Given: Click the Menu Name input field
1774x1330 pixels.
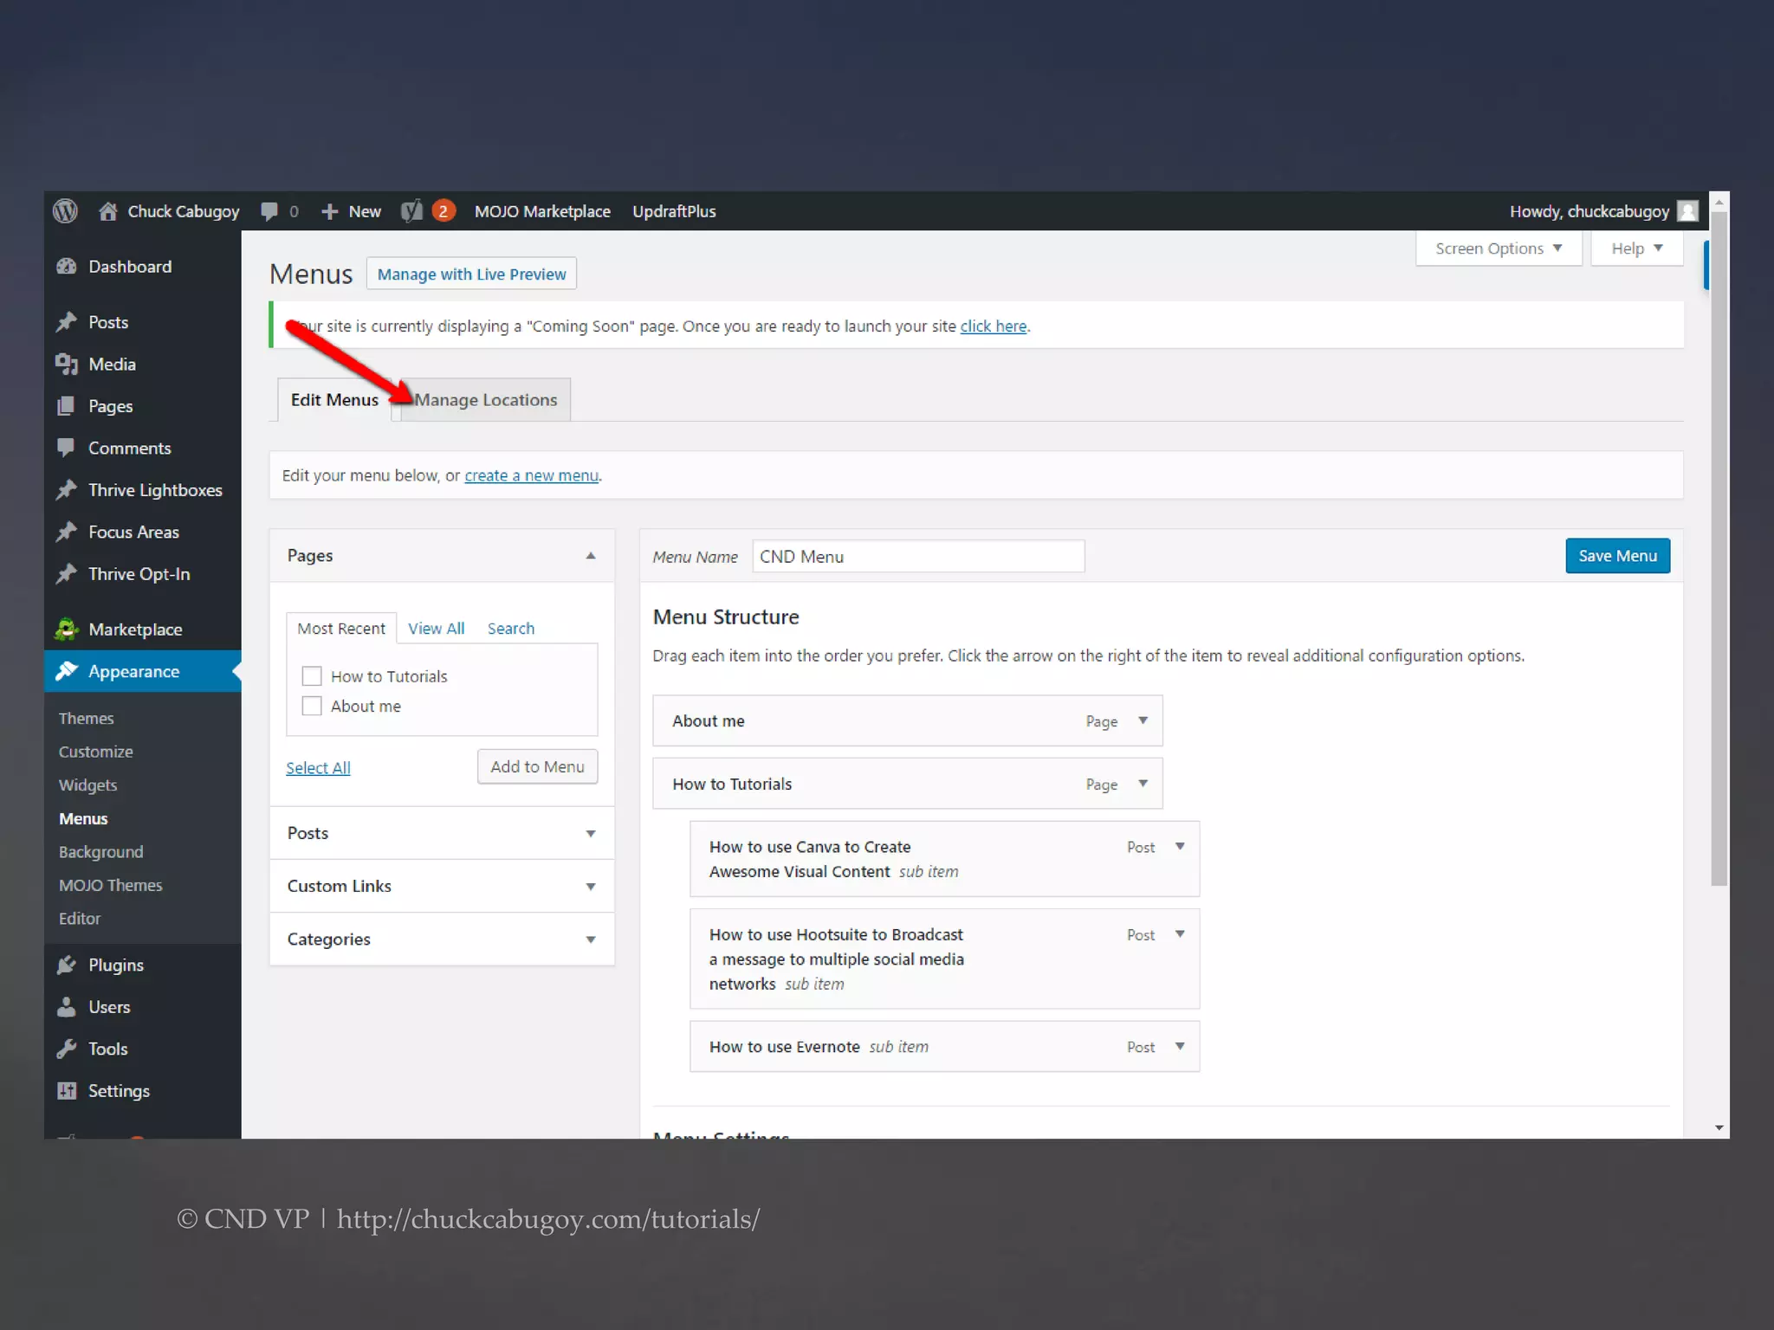Looking at the screenshot, I should pyautogui.click(x=918, y=556).
